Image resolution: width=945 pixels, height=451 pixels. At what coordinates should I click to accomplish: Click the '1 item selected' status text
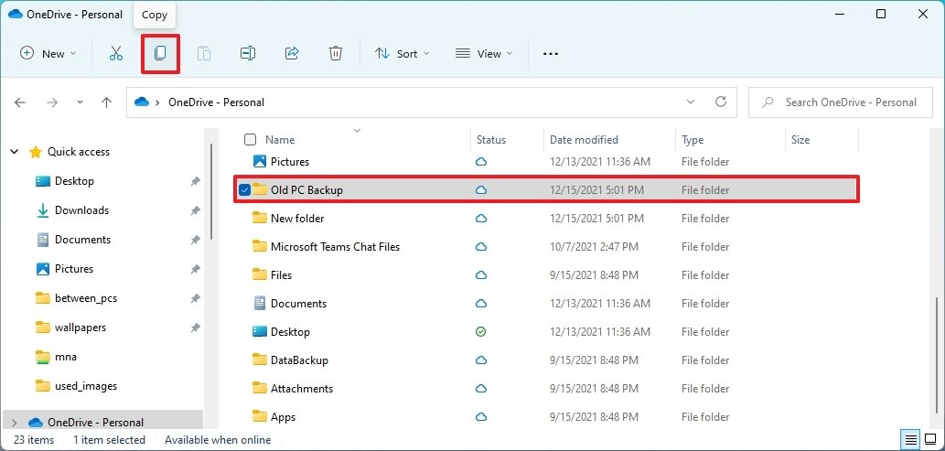109,439
